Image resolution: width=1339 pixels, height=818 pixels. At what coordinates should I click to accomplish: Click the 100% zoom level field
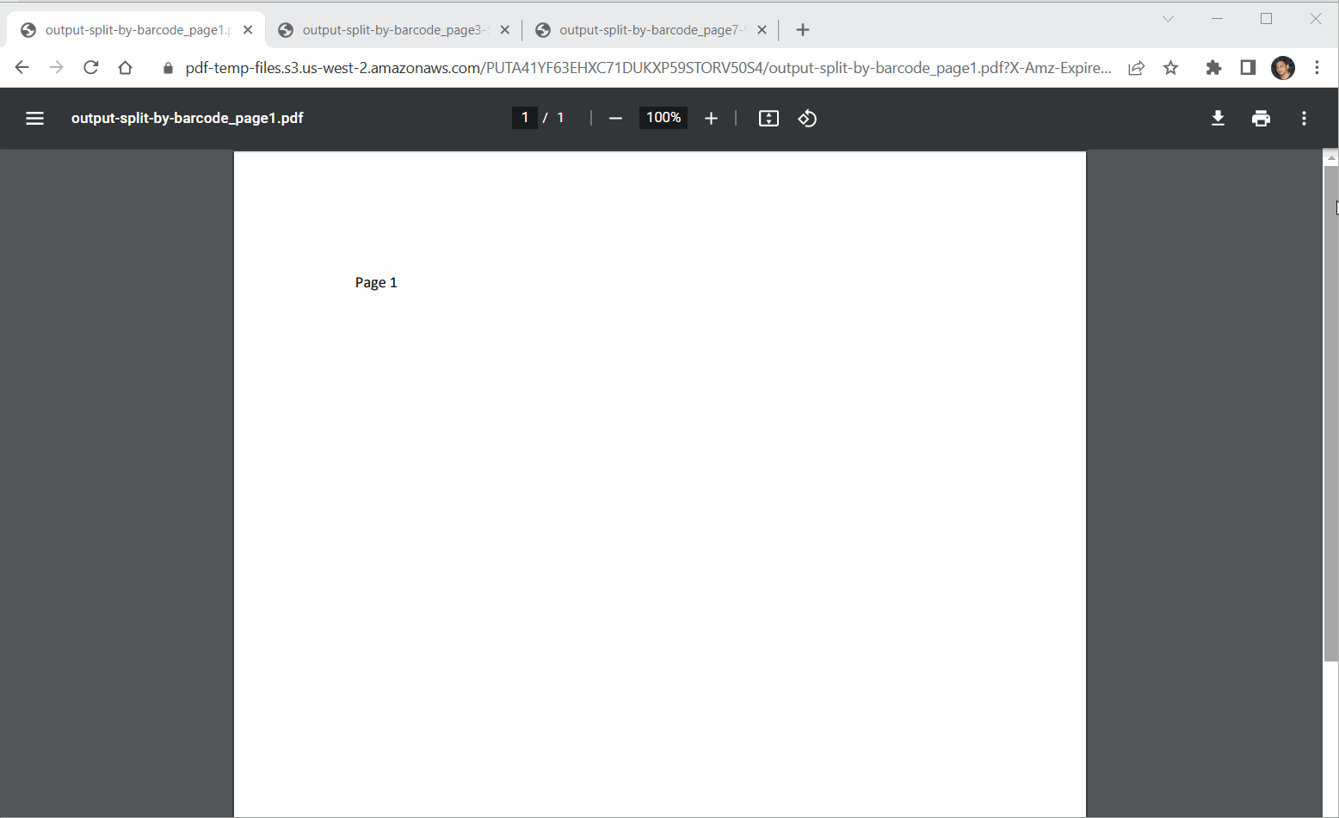pyautogui.click(x=663, y=118)
